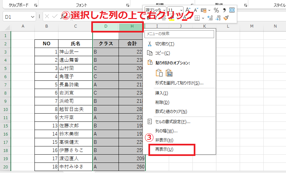The width and height of the screenshot is (286, 173).
Task: Open the クリップボード dialog launcher
Action: tap(36, 5)
